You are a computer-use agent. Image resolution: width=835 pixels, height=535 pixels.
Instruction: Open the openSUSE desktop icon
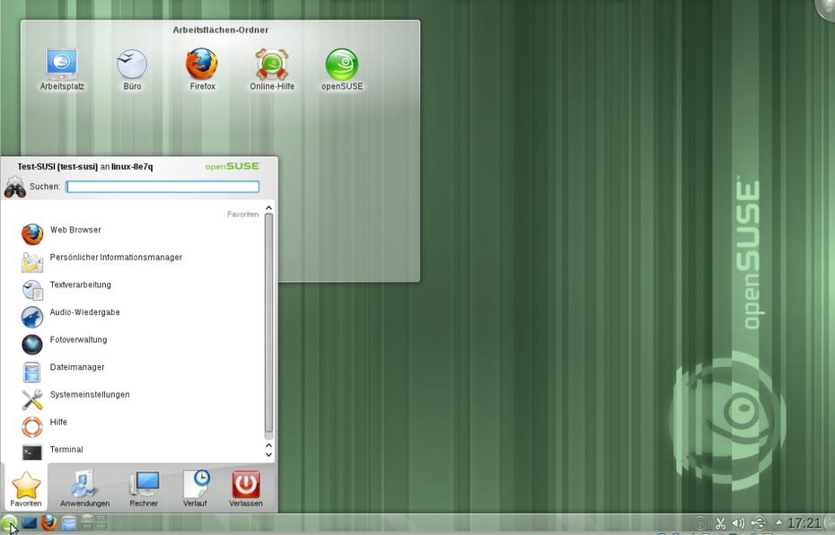pos(341,66)
